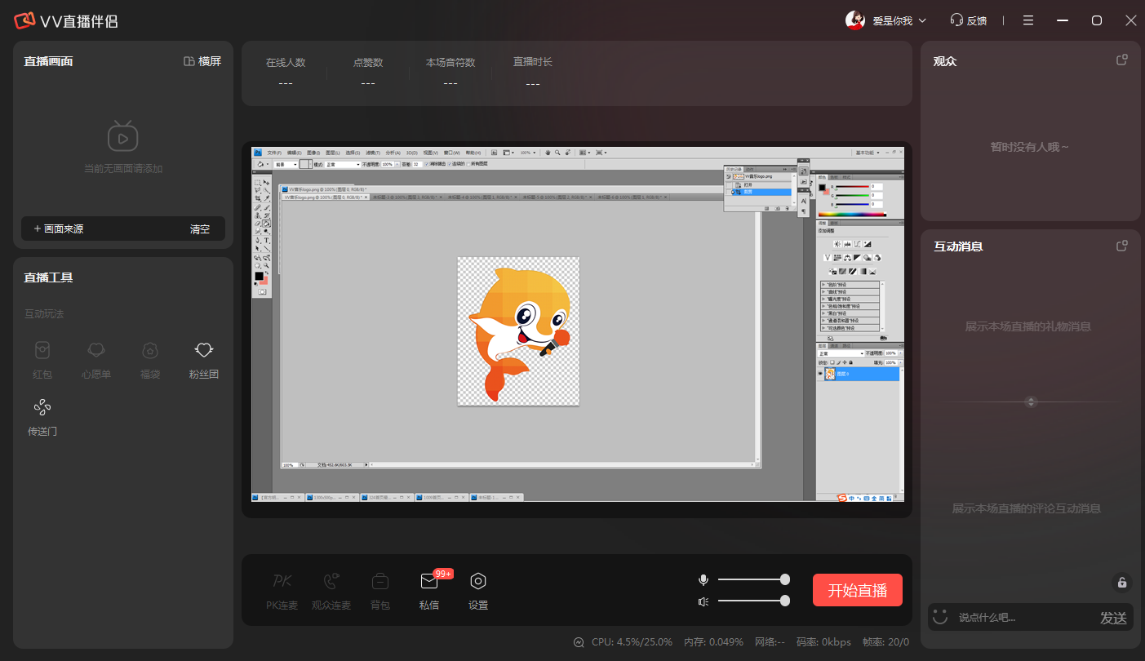Click the 互动消息 panel divider handle
Viewport: 1145px width, 661px height.
pyautogui.click(x=1031, y=402)
